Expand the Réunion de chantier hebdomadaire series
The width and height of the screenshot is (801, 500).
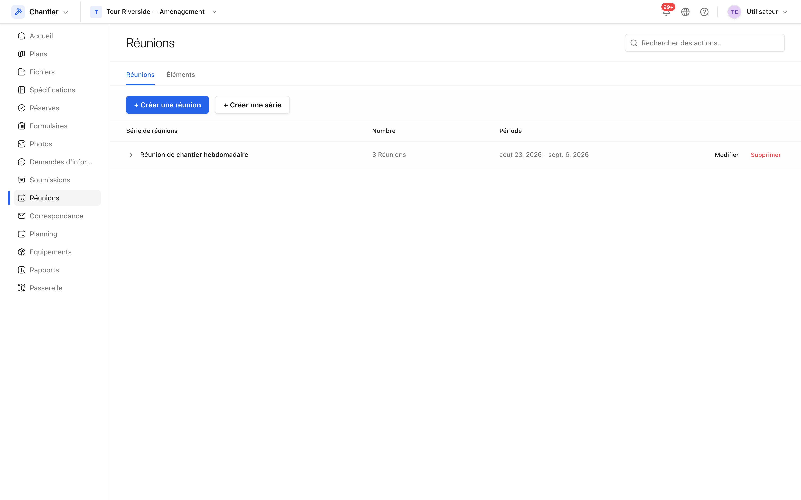[x=131, y=155]
